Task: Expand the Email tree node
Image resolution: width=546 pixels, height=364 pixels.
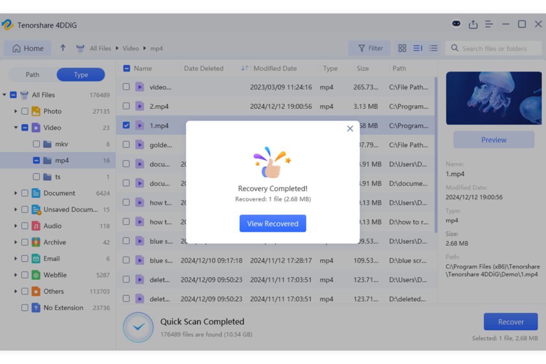Action: click(x=15, y=258)
